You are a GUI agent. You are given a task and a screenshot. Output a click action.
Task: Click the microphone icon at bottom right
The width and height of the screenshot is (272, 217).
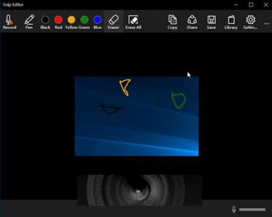pyautogui.click(x=234, y=210)
